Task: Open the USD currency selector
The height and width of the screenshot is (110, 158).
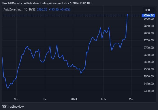Action: point(148,10)
